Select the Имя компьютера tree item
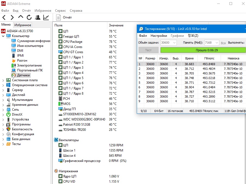The width and height of the screenshot is (246, 184). (x=28, y=46)
